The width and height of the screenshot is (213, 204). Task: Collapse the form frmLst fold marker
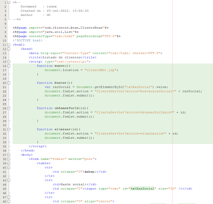click(x=9, y=159)
